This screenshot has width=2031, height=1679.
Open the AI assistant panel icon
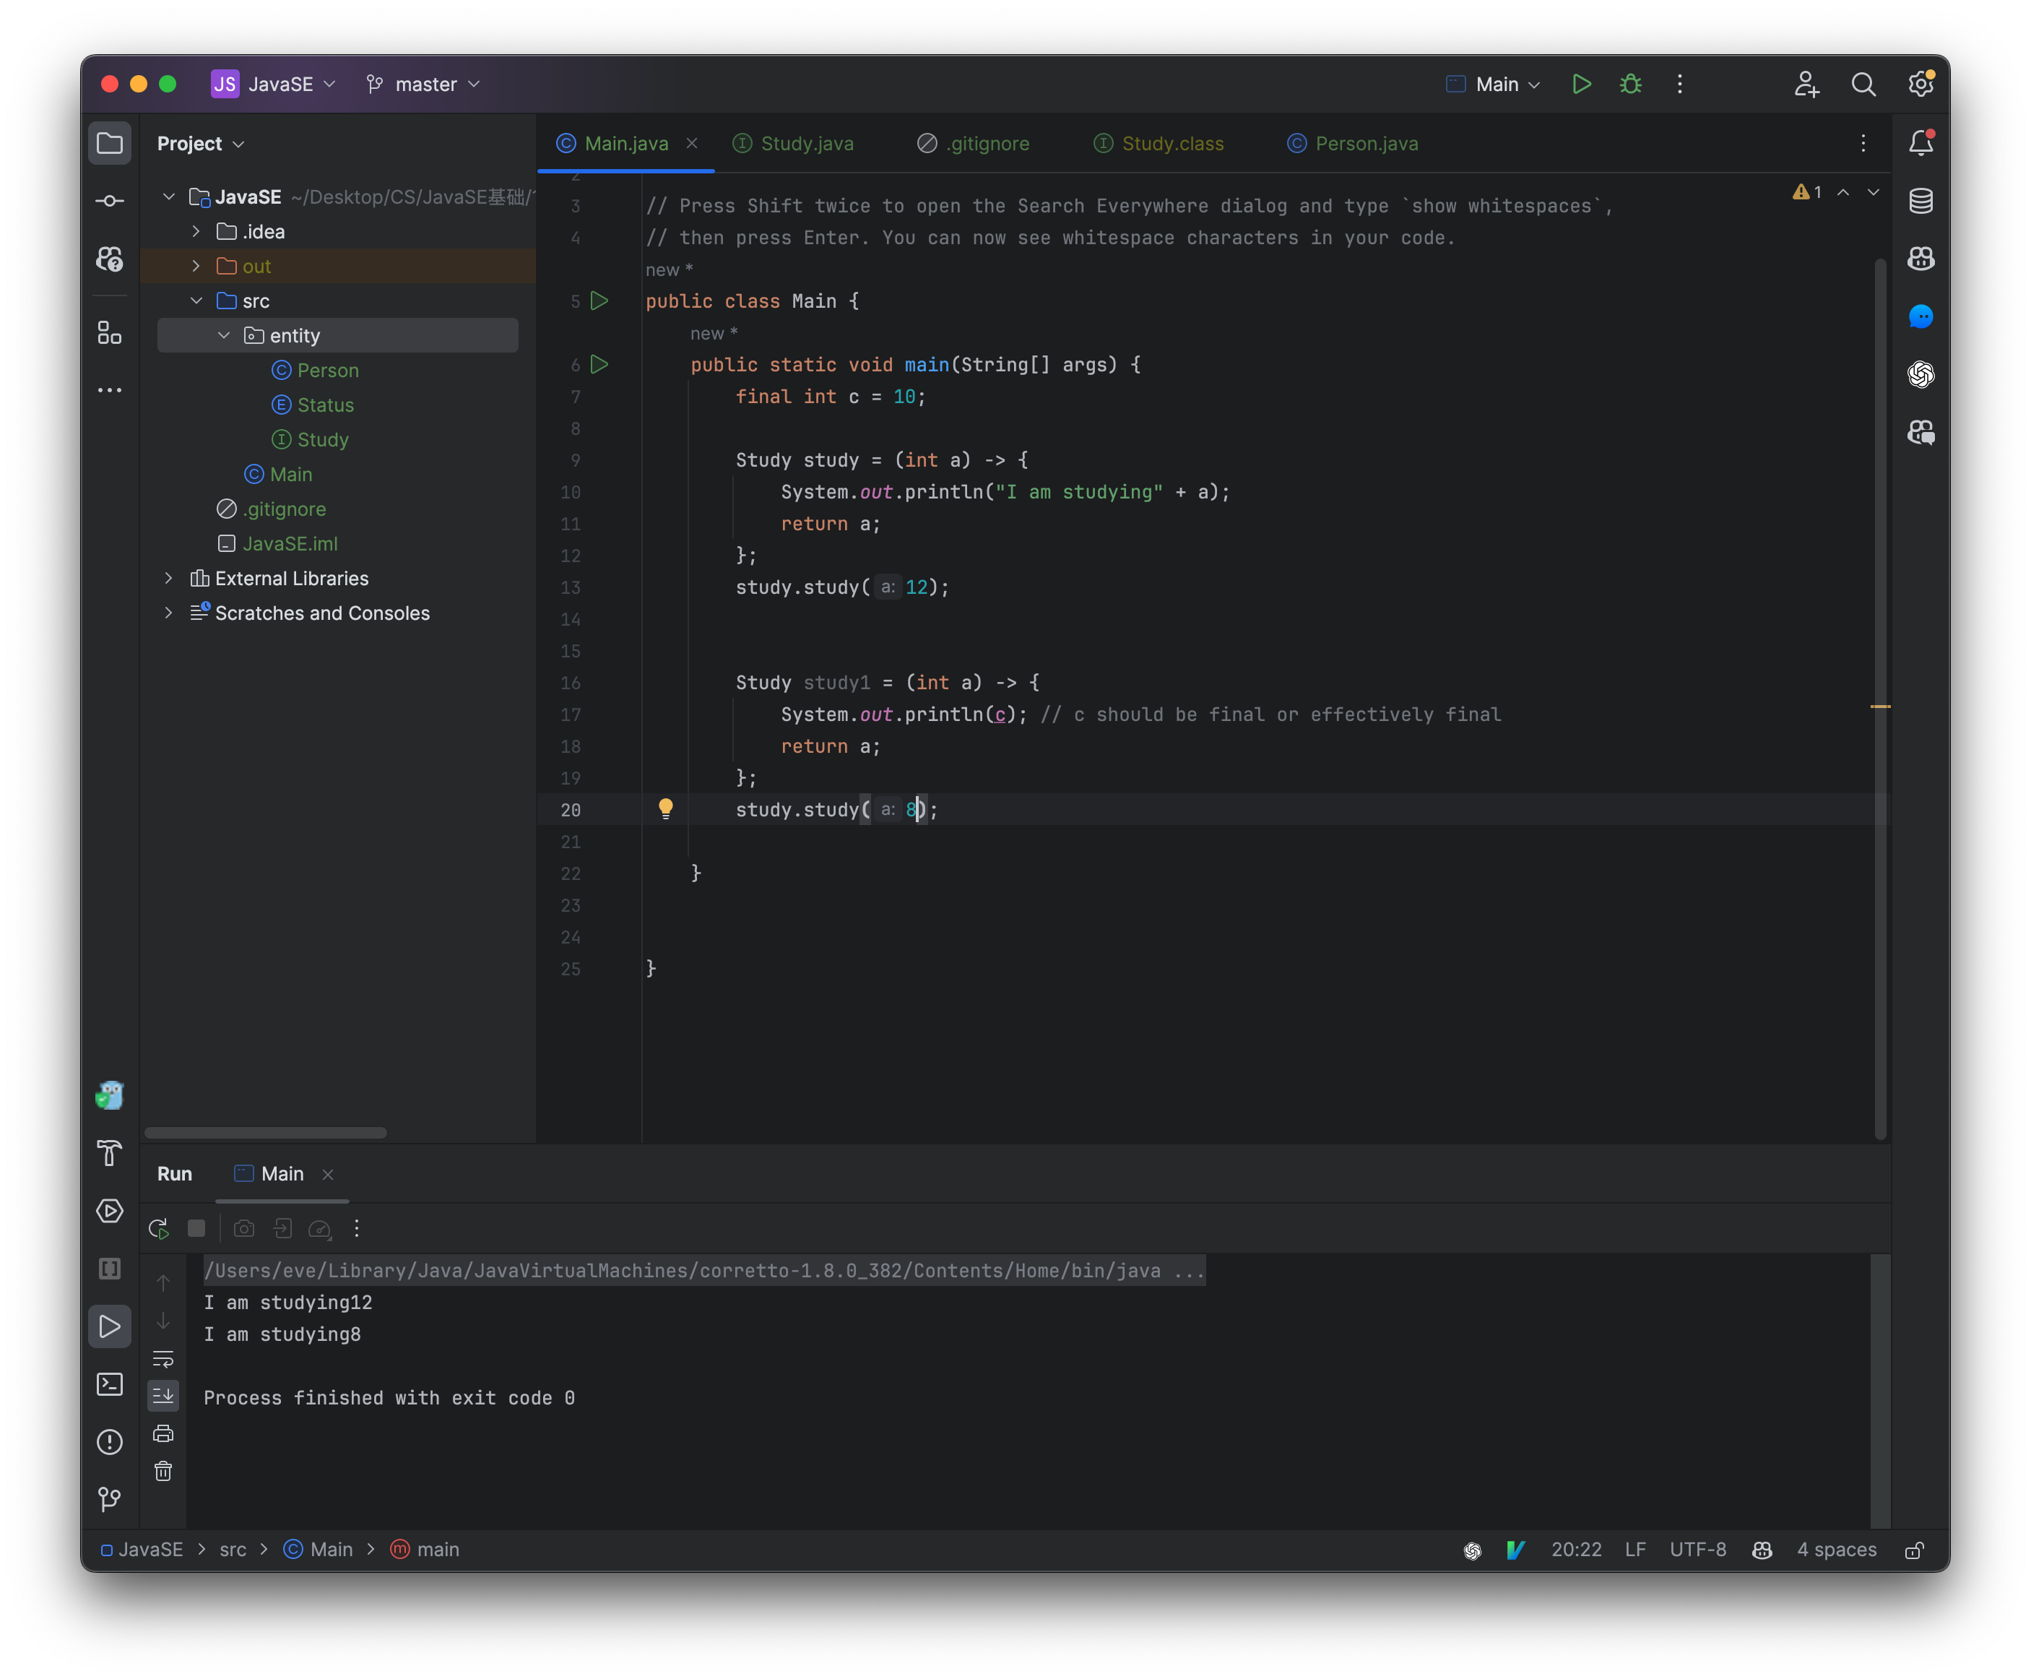coord(1923,316)
